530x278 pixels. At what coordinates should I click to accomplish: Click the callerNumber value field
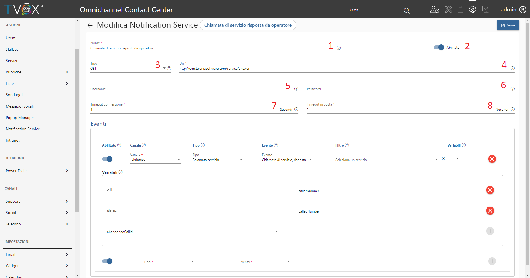click(x=381, y=191)
